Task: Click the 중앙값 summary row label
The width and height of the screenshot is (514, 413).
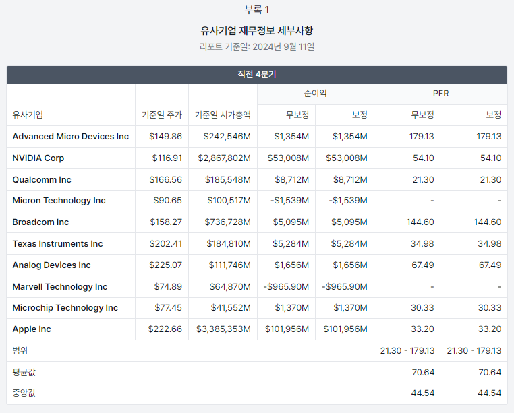Action: pyautogui.click(x=24, y=393)
